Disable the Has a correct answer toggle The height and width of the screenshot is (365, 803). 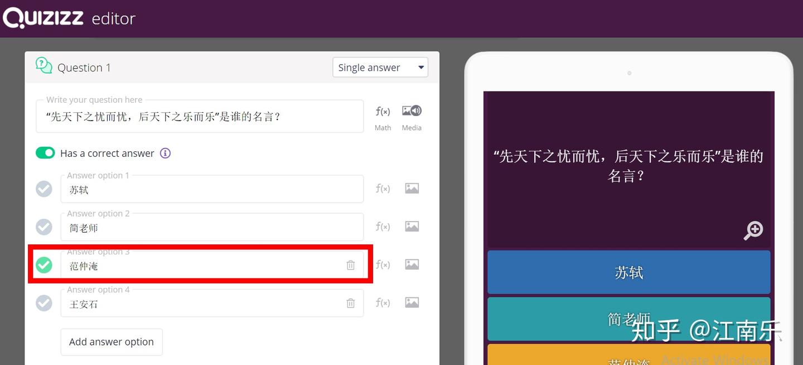45,152
